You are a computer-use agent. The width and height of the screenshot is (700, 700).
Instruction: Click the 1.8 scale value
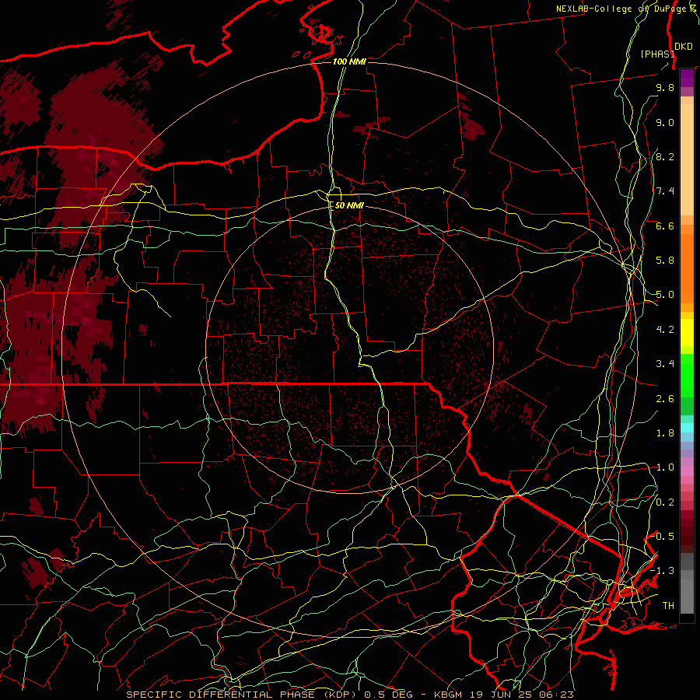point(665,433)
